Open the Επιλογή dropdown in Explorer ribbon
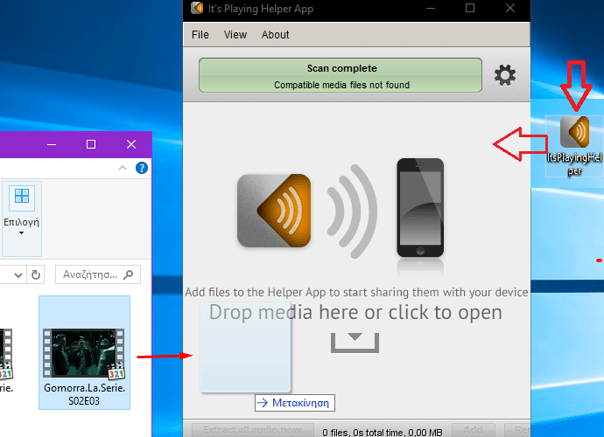Viewport: 604px width, 437px height. point(22,218)
